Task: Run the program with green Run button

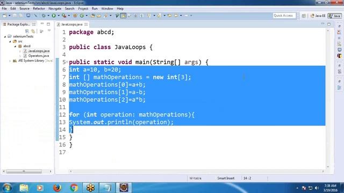Action: [54, 16]
